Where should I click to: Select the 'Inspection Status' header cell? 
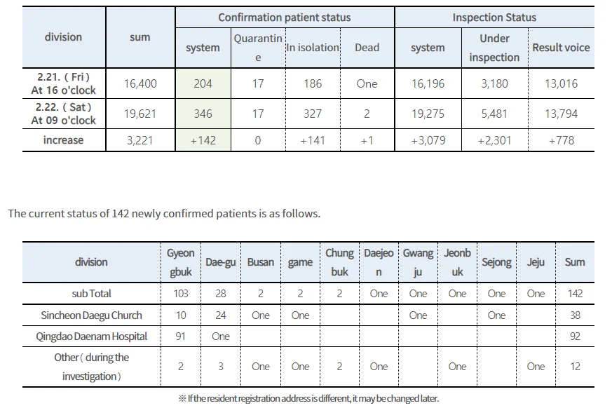pyautogui.click(x=494, y=18)
